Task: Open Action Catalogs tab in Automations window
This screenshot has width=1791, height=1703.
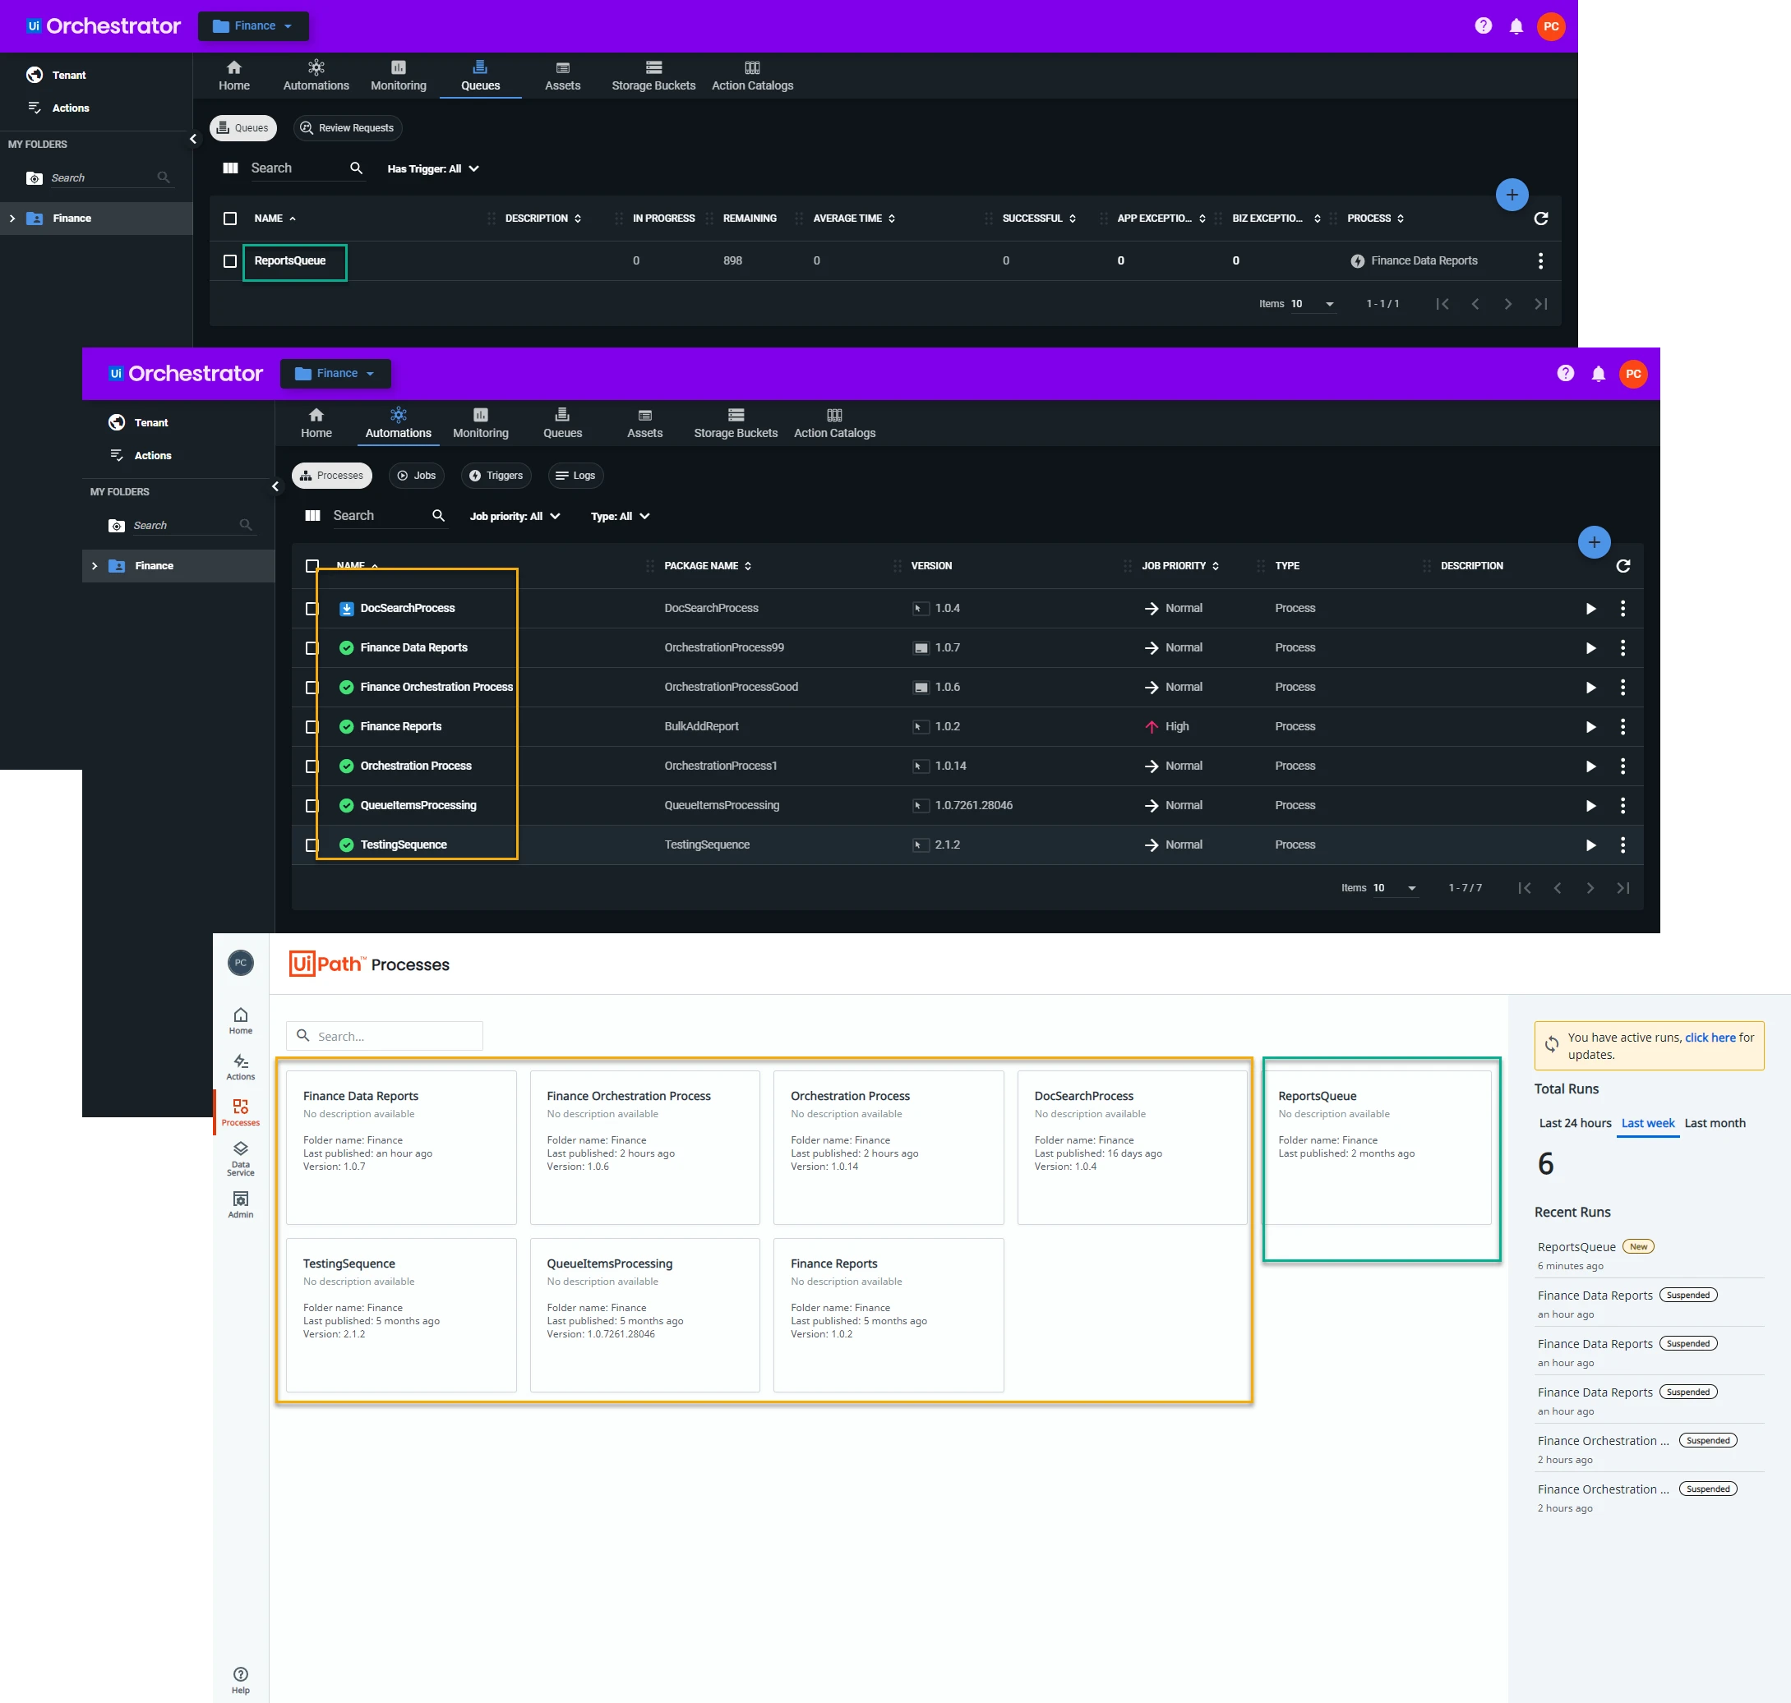Action: click(x=834, y=423)
